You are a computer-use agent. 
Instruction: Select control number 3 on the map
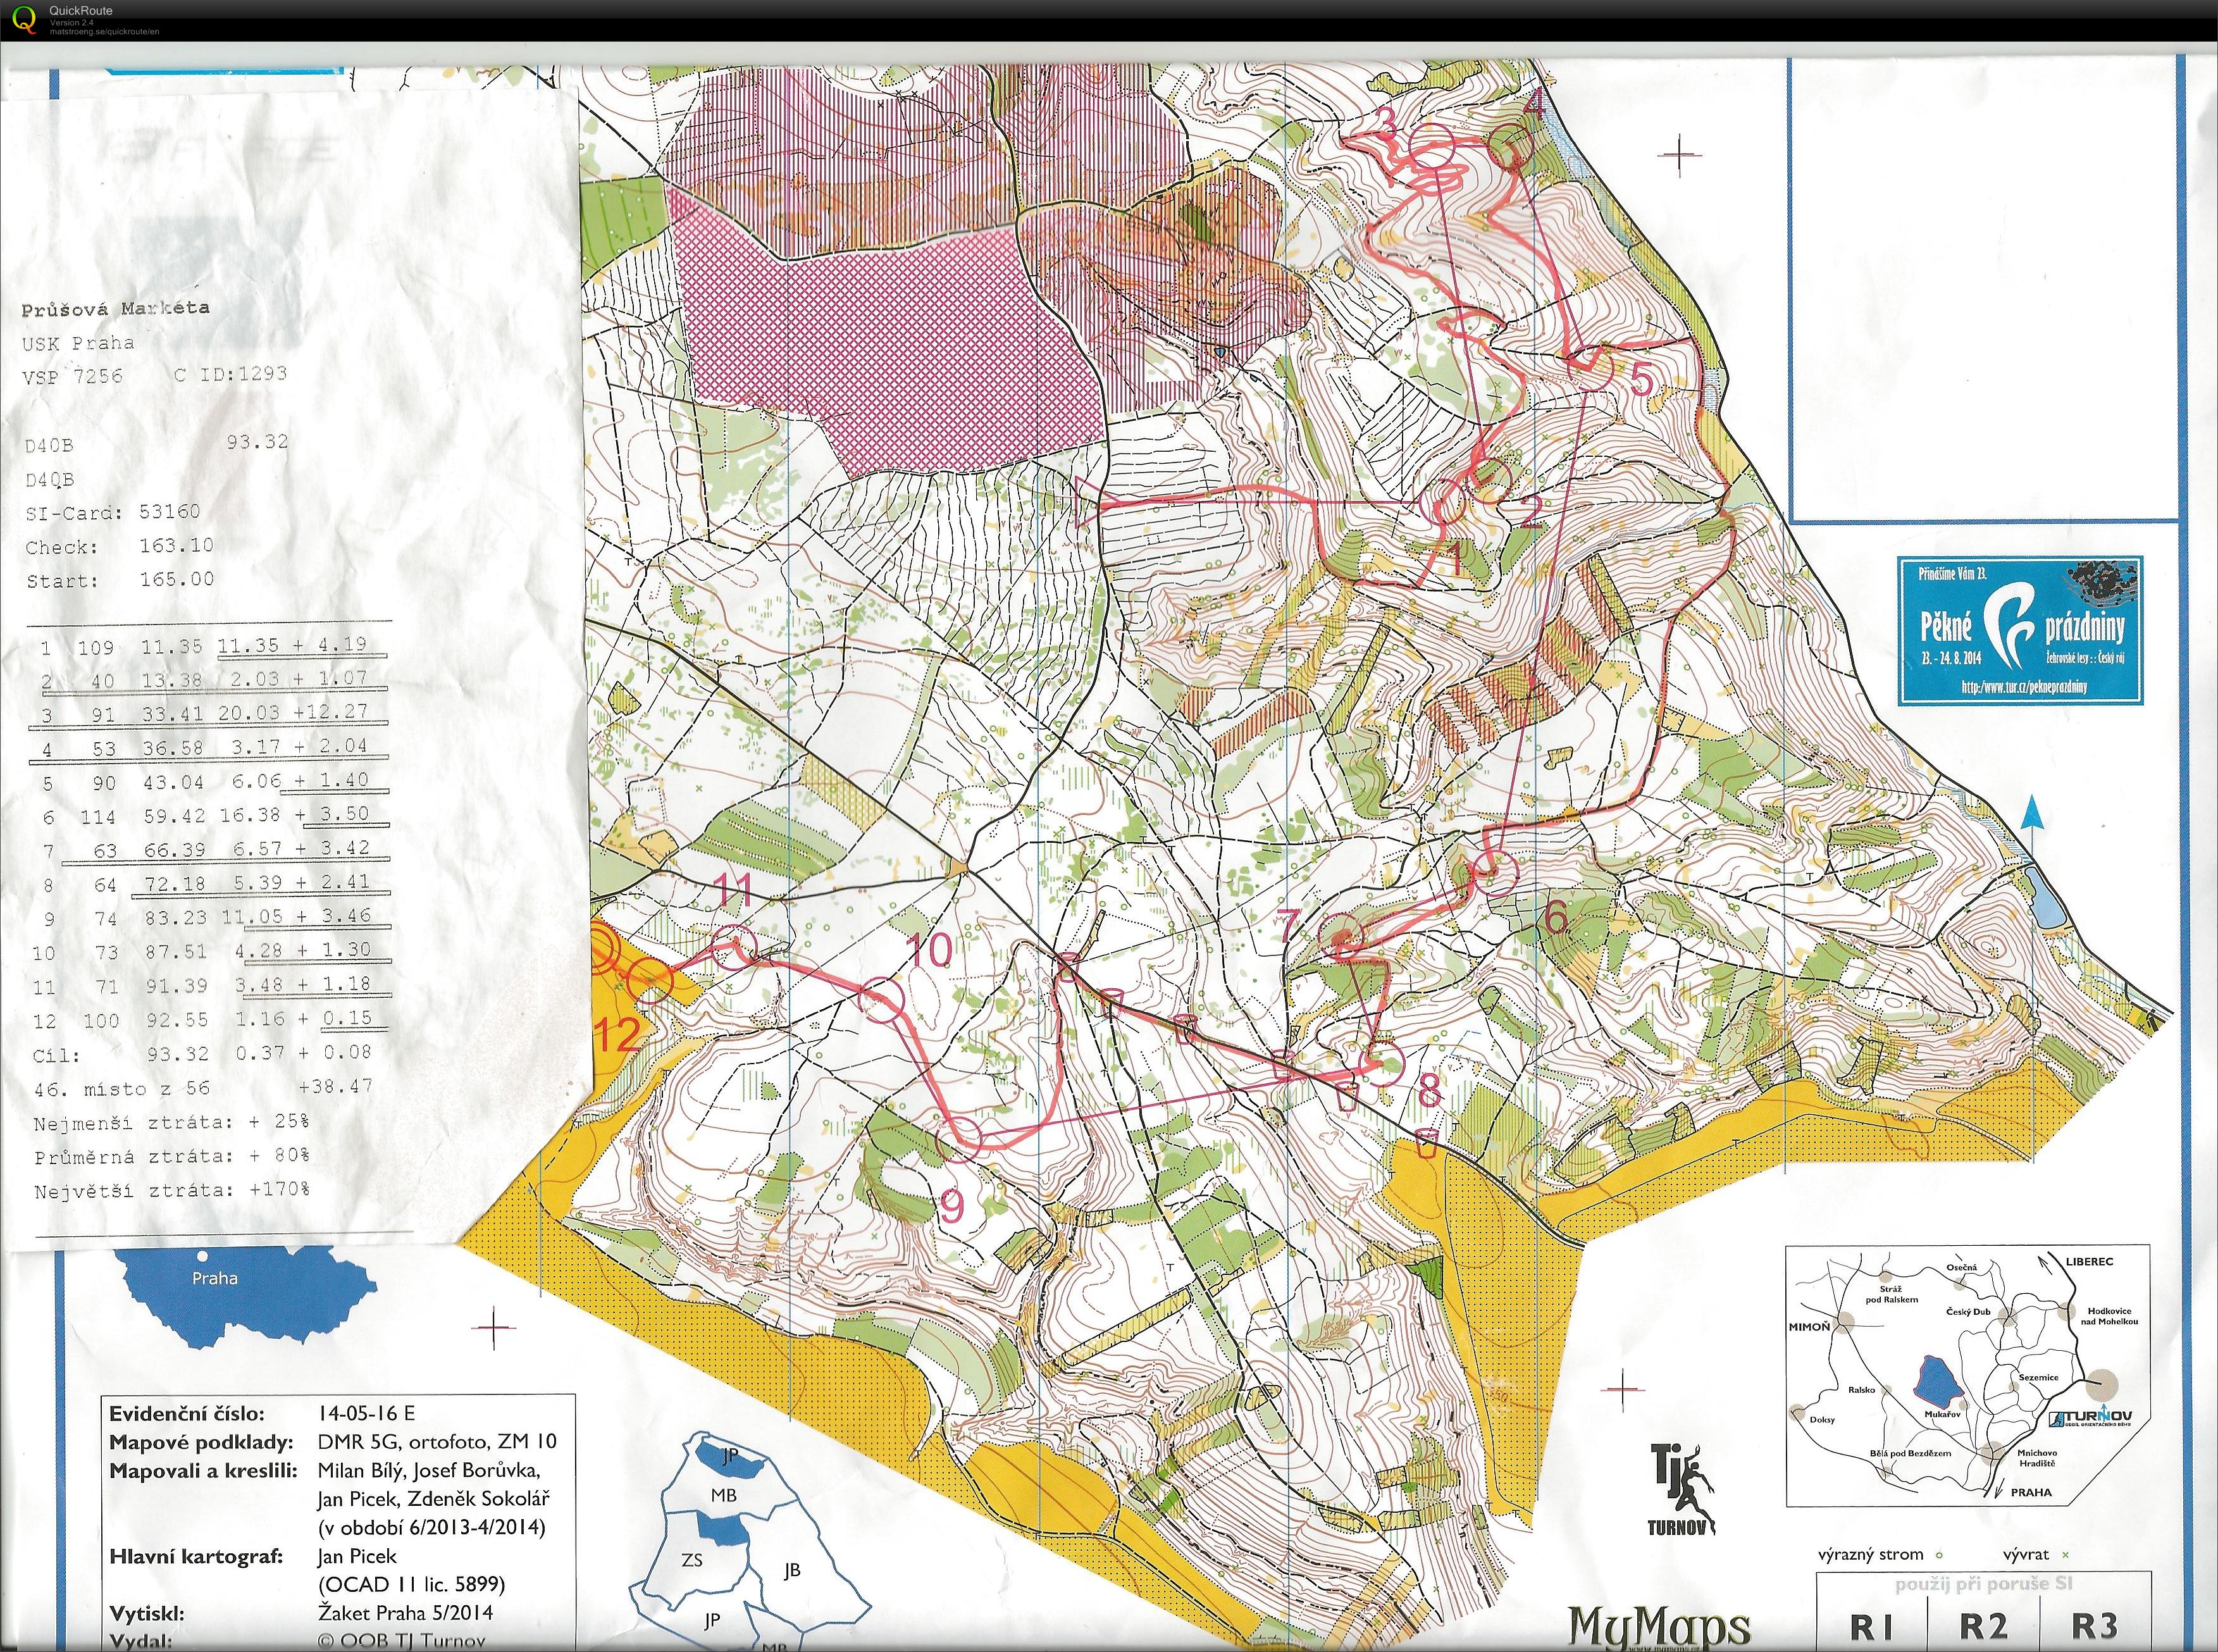pyautogui.click(x=1385, y=123)
